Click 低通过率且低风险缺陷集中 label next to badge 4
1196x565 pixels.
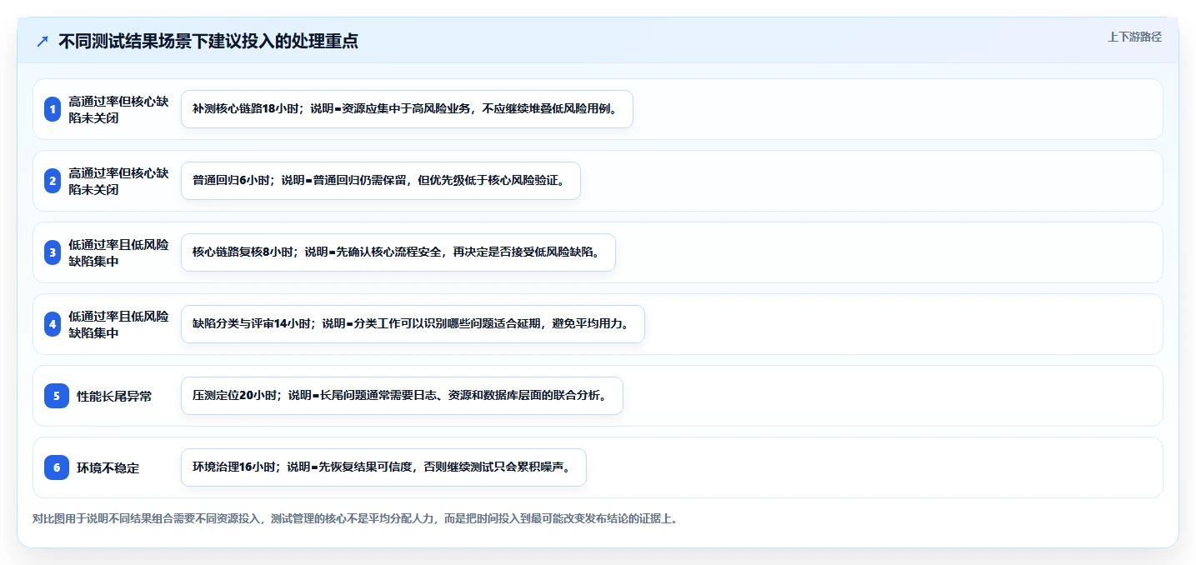[118, 324]
